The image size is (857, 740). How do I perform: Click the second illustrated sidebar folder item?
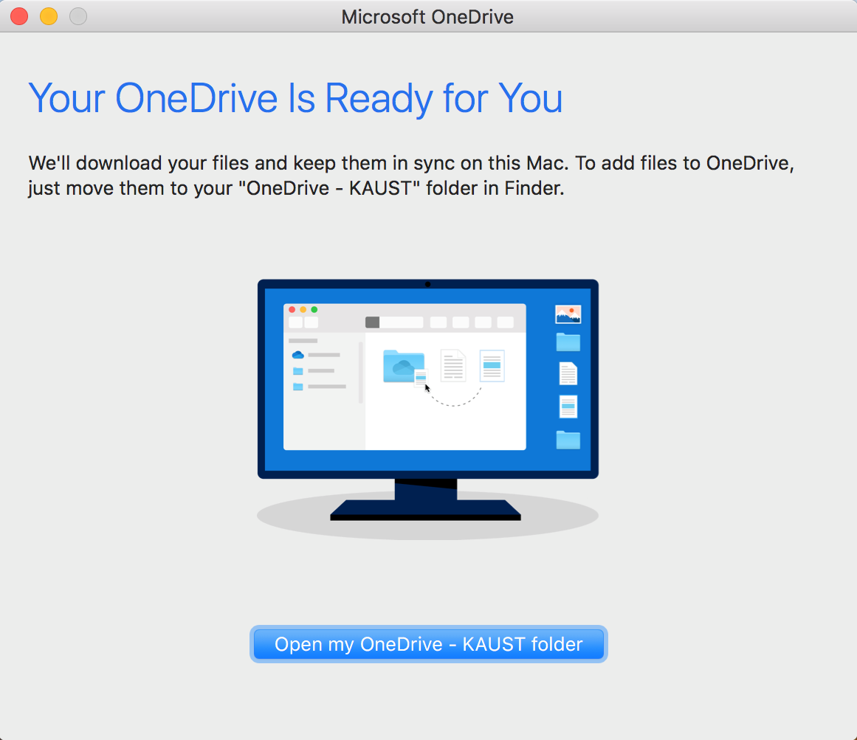coord(297,387)
